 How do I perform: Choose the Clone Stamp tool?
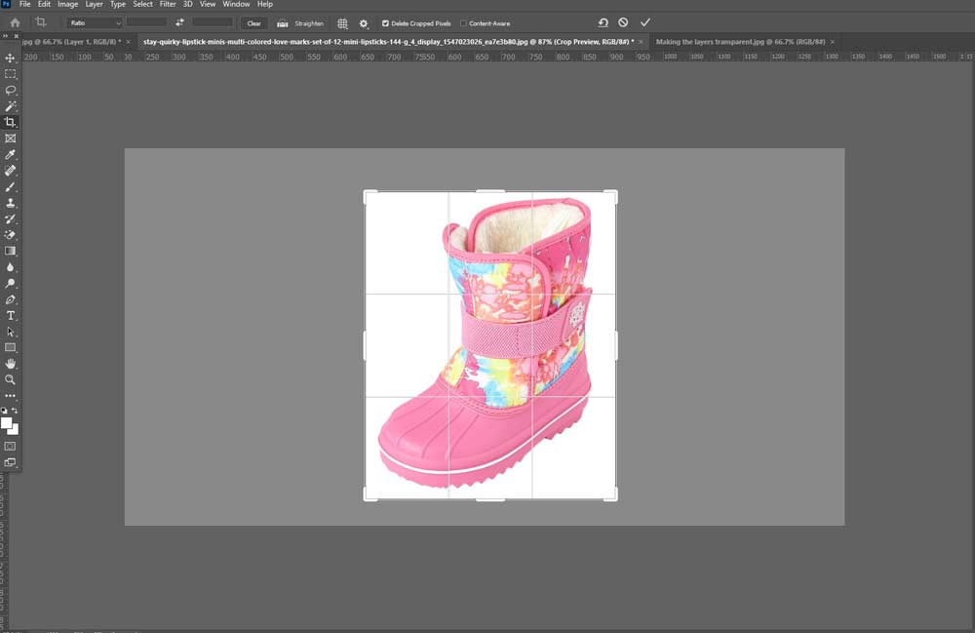(11, 202)
